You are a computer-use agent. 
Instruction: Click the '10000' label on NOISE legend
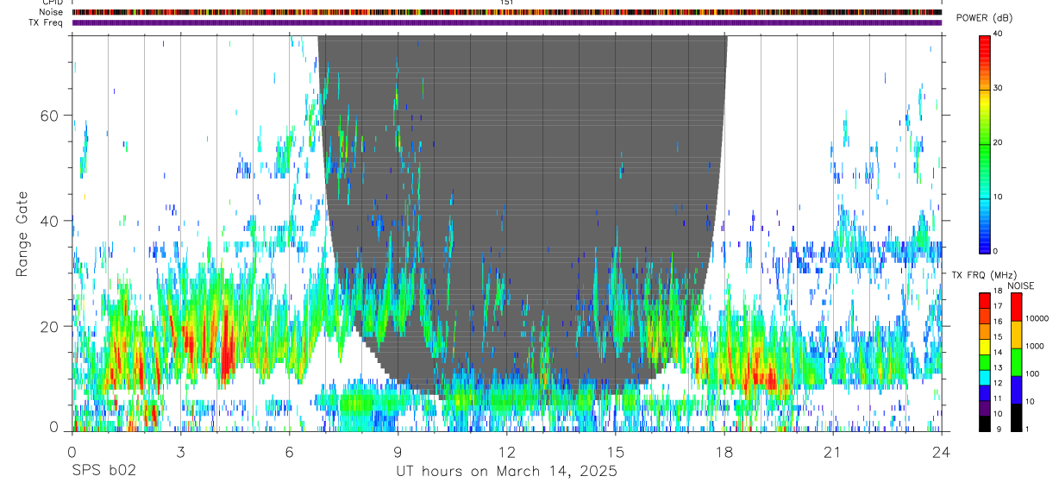point(1037,318)
